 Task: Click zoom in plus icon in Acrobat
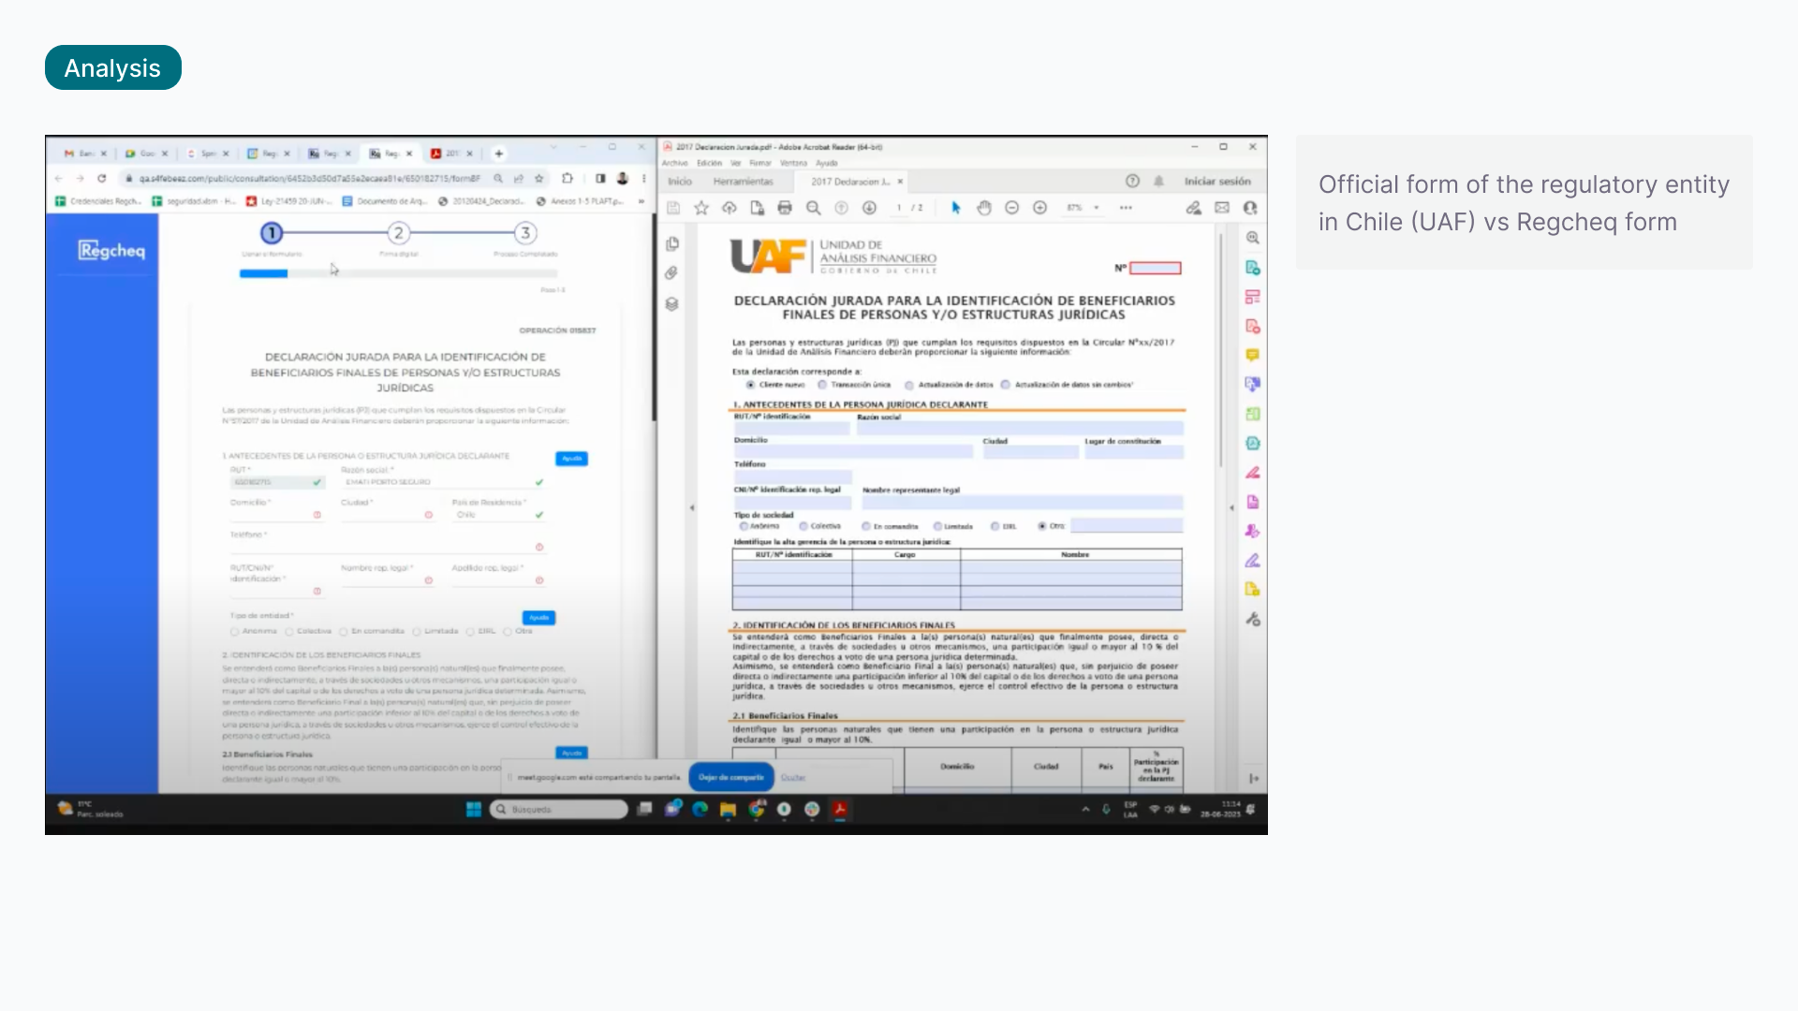(x=1039, y=208)
